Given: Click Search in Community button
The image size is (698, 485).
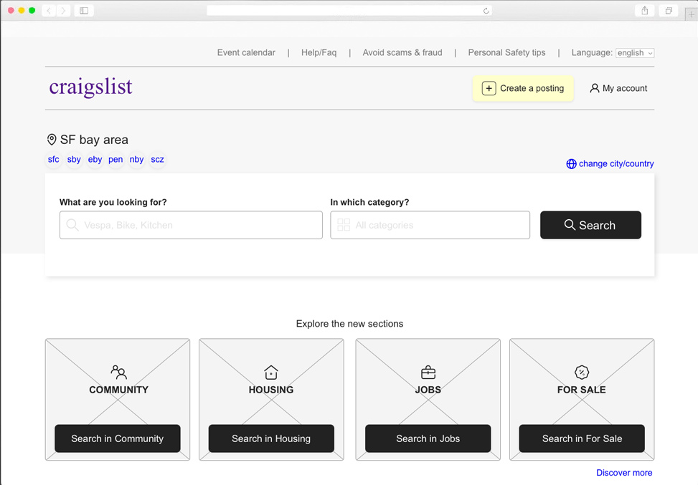Looking at the screenshot, I should point(118,438).
